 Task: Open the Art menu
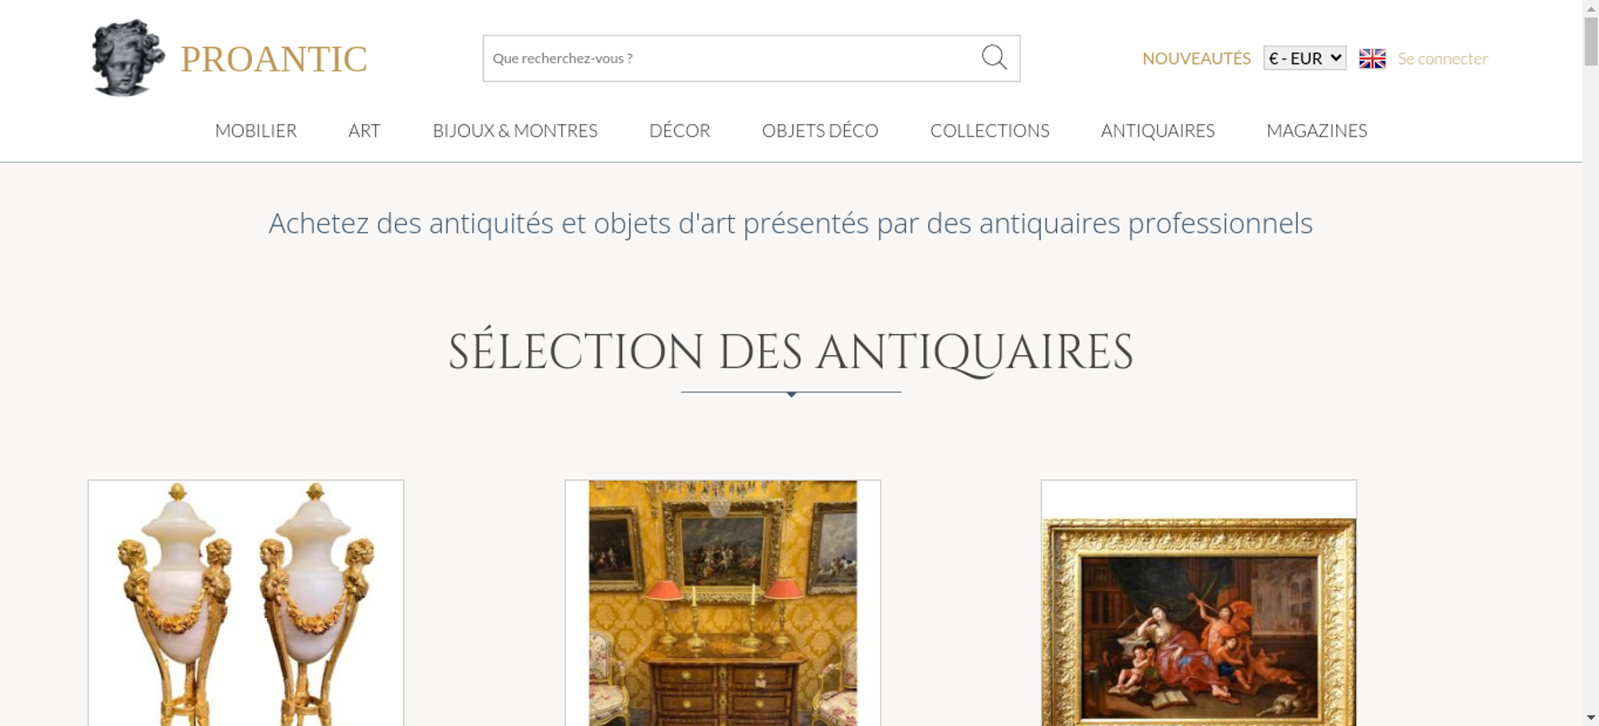(x=365, y=130)
